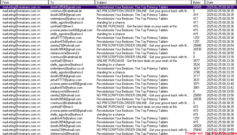Select the date 2025-02-25 00:33:42
237x135 pixels.
[x=220, y=88]
